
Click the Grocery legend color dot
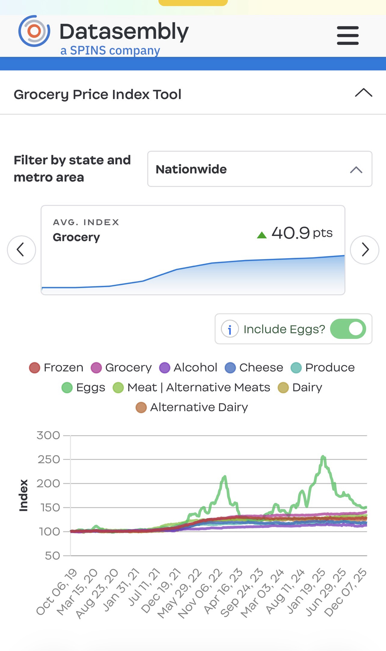click(96, 368)
